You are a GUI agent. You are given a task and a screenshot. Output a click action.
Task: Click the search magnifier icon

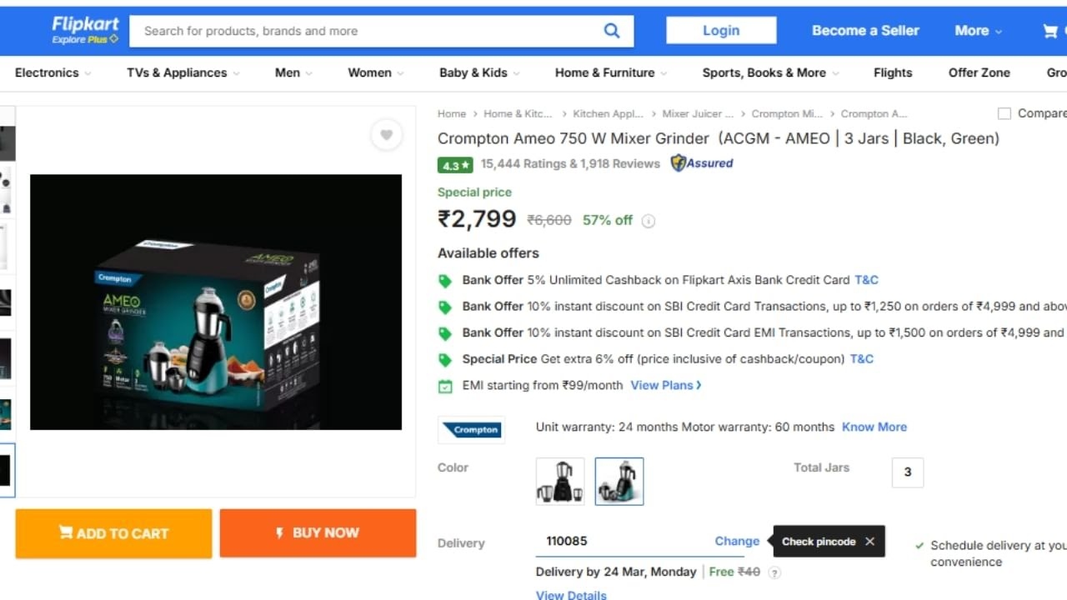tap(612, 31)
